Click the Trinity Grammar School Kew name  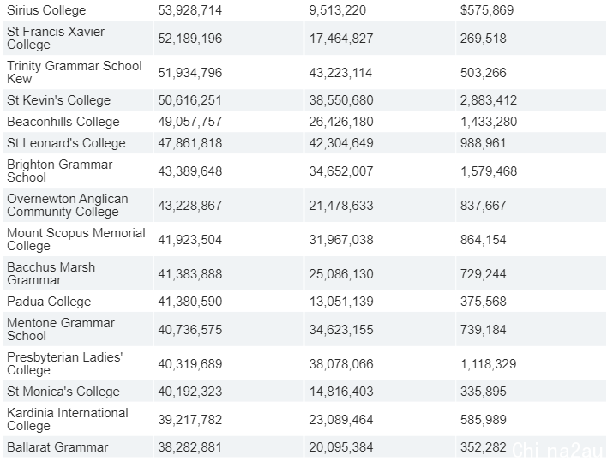coord(75,72)
